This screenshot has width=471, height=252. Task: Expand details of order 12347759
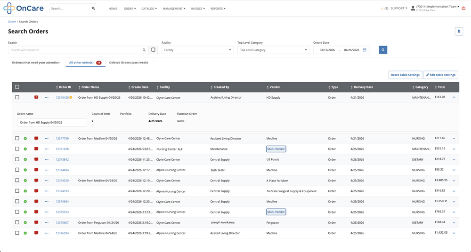coord(454,139)
